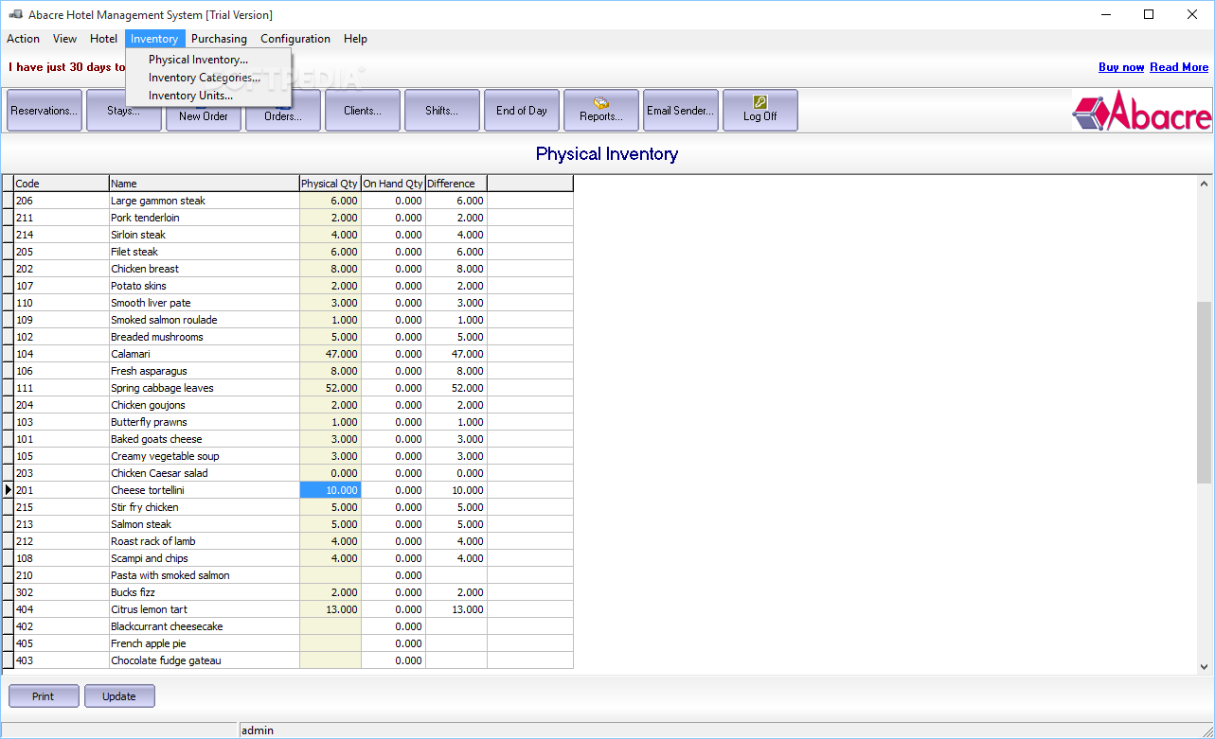Image resolution: width=1215 pixels, height=739 pixels.
Task: Click the Update button
Action: point(119,696)
